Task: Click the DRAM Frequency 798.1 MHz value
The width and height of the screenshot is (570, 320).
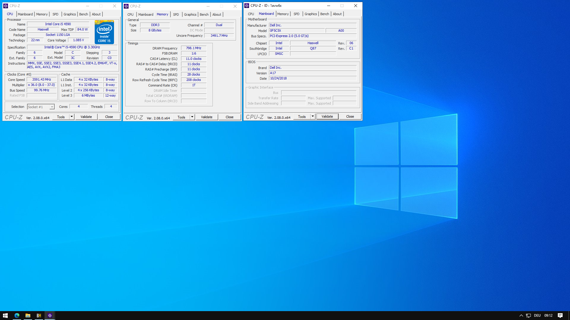Action: click(194, 48)
